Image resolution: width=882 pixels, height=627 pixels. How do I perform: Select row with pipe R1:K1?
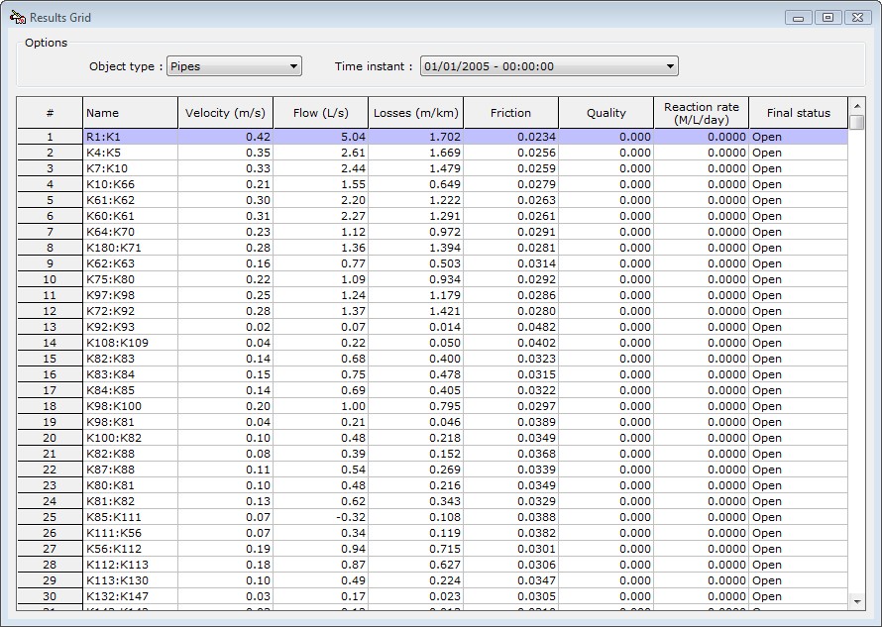click(130, 137)
